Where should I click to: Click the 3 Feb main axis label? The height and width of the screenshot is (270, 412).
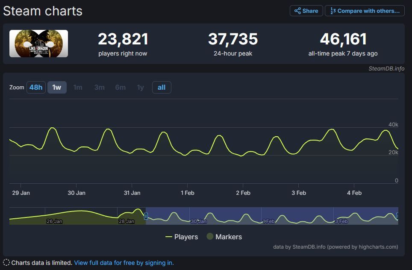click(299, 193)
